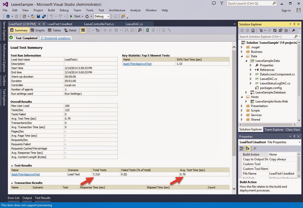Click the scroll-down arrow of summary pane

click(x=234, y=189)
